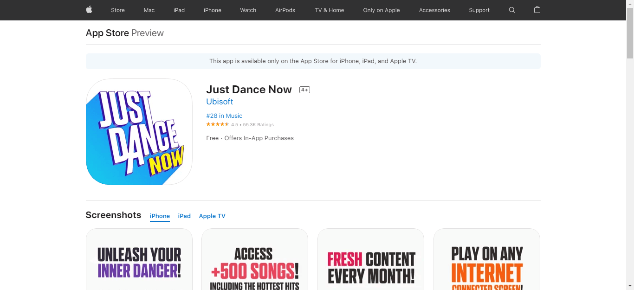The height and width of the screenshot is (290, 634).
Task: Click the 4+ age rating badge
Action: [304, 90]
